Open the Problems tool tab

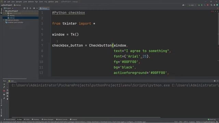pos(35,120)
